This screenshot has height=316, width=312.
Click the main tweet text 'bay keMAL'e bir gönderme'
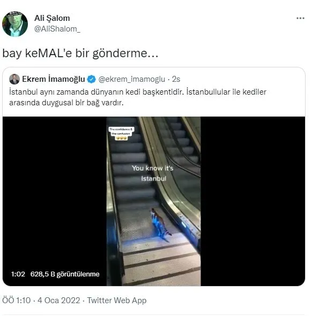coord(80,53)
